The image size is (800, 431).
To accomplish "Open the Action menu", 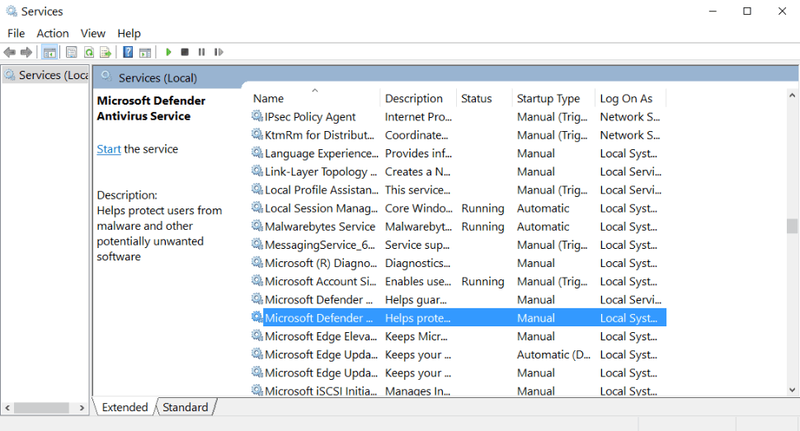I will (53, 33).
